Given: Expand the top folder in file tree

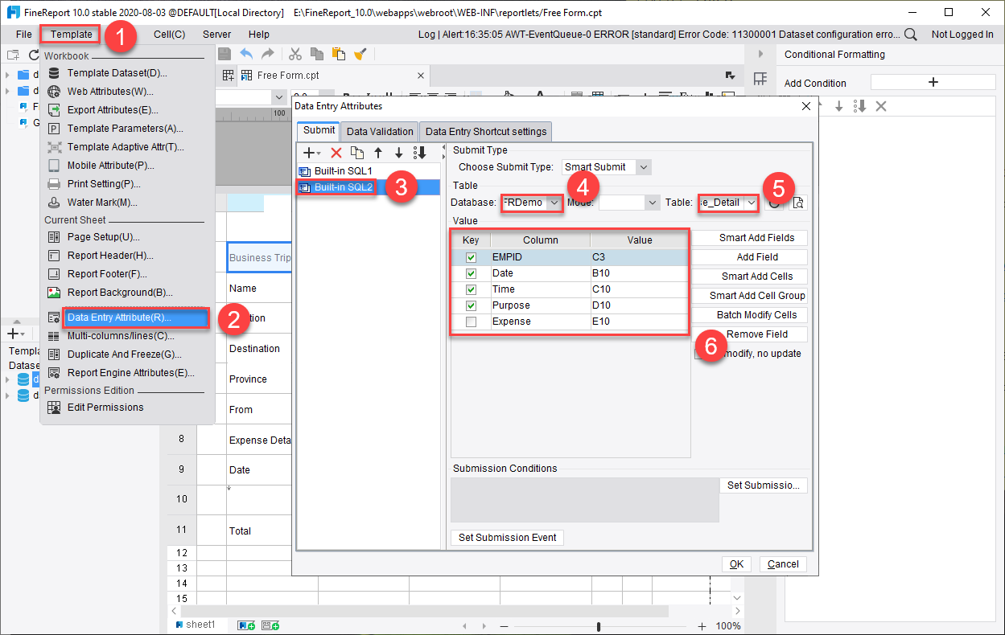Looking at the screenshot, I should [7, 75].
